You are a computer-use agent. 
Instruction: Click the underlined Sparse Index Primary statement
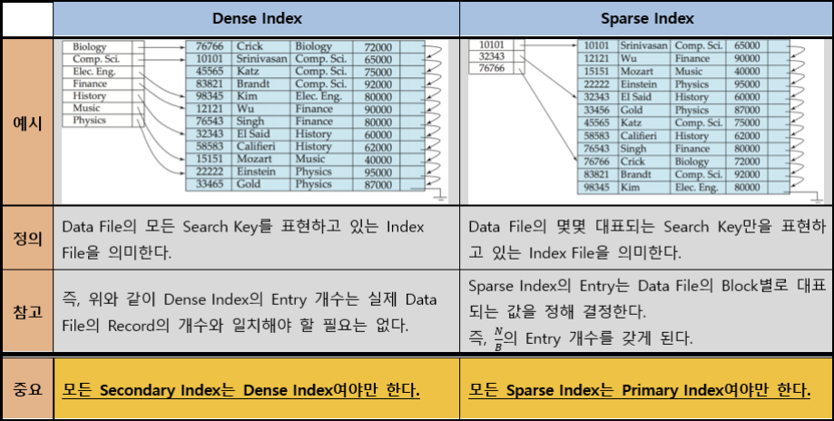point(639,391)
